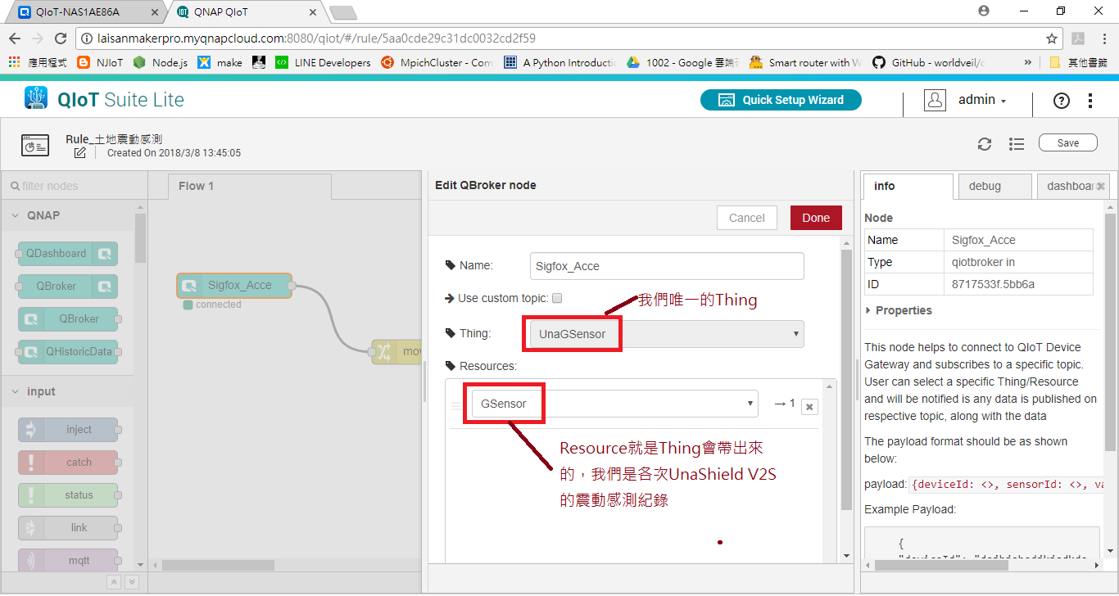
Task: Click the refresh rule icon
Action: [985, 144]
